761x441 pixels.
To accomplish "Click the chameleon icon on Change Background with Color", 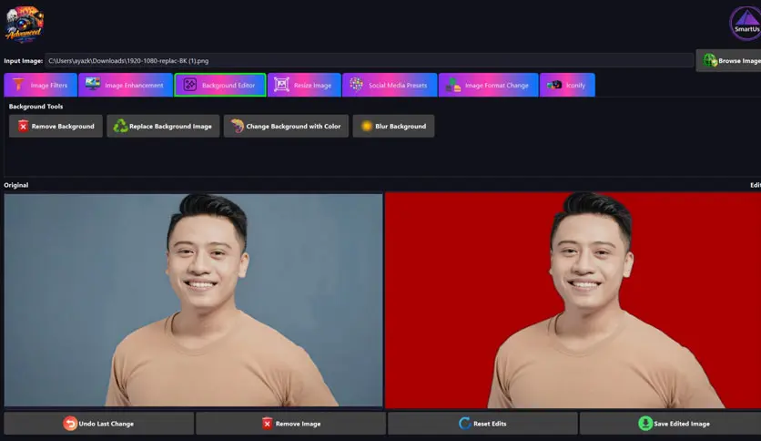I will pos(237,127).
